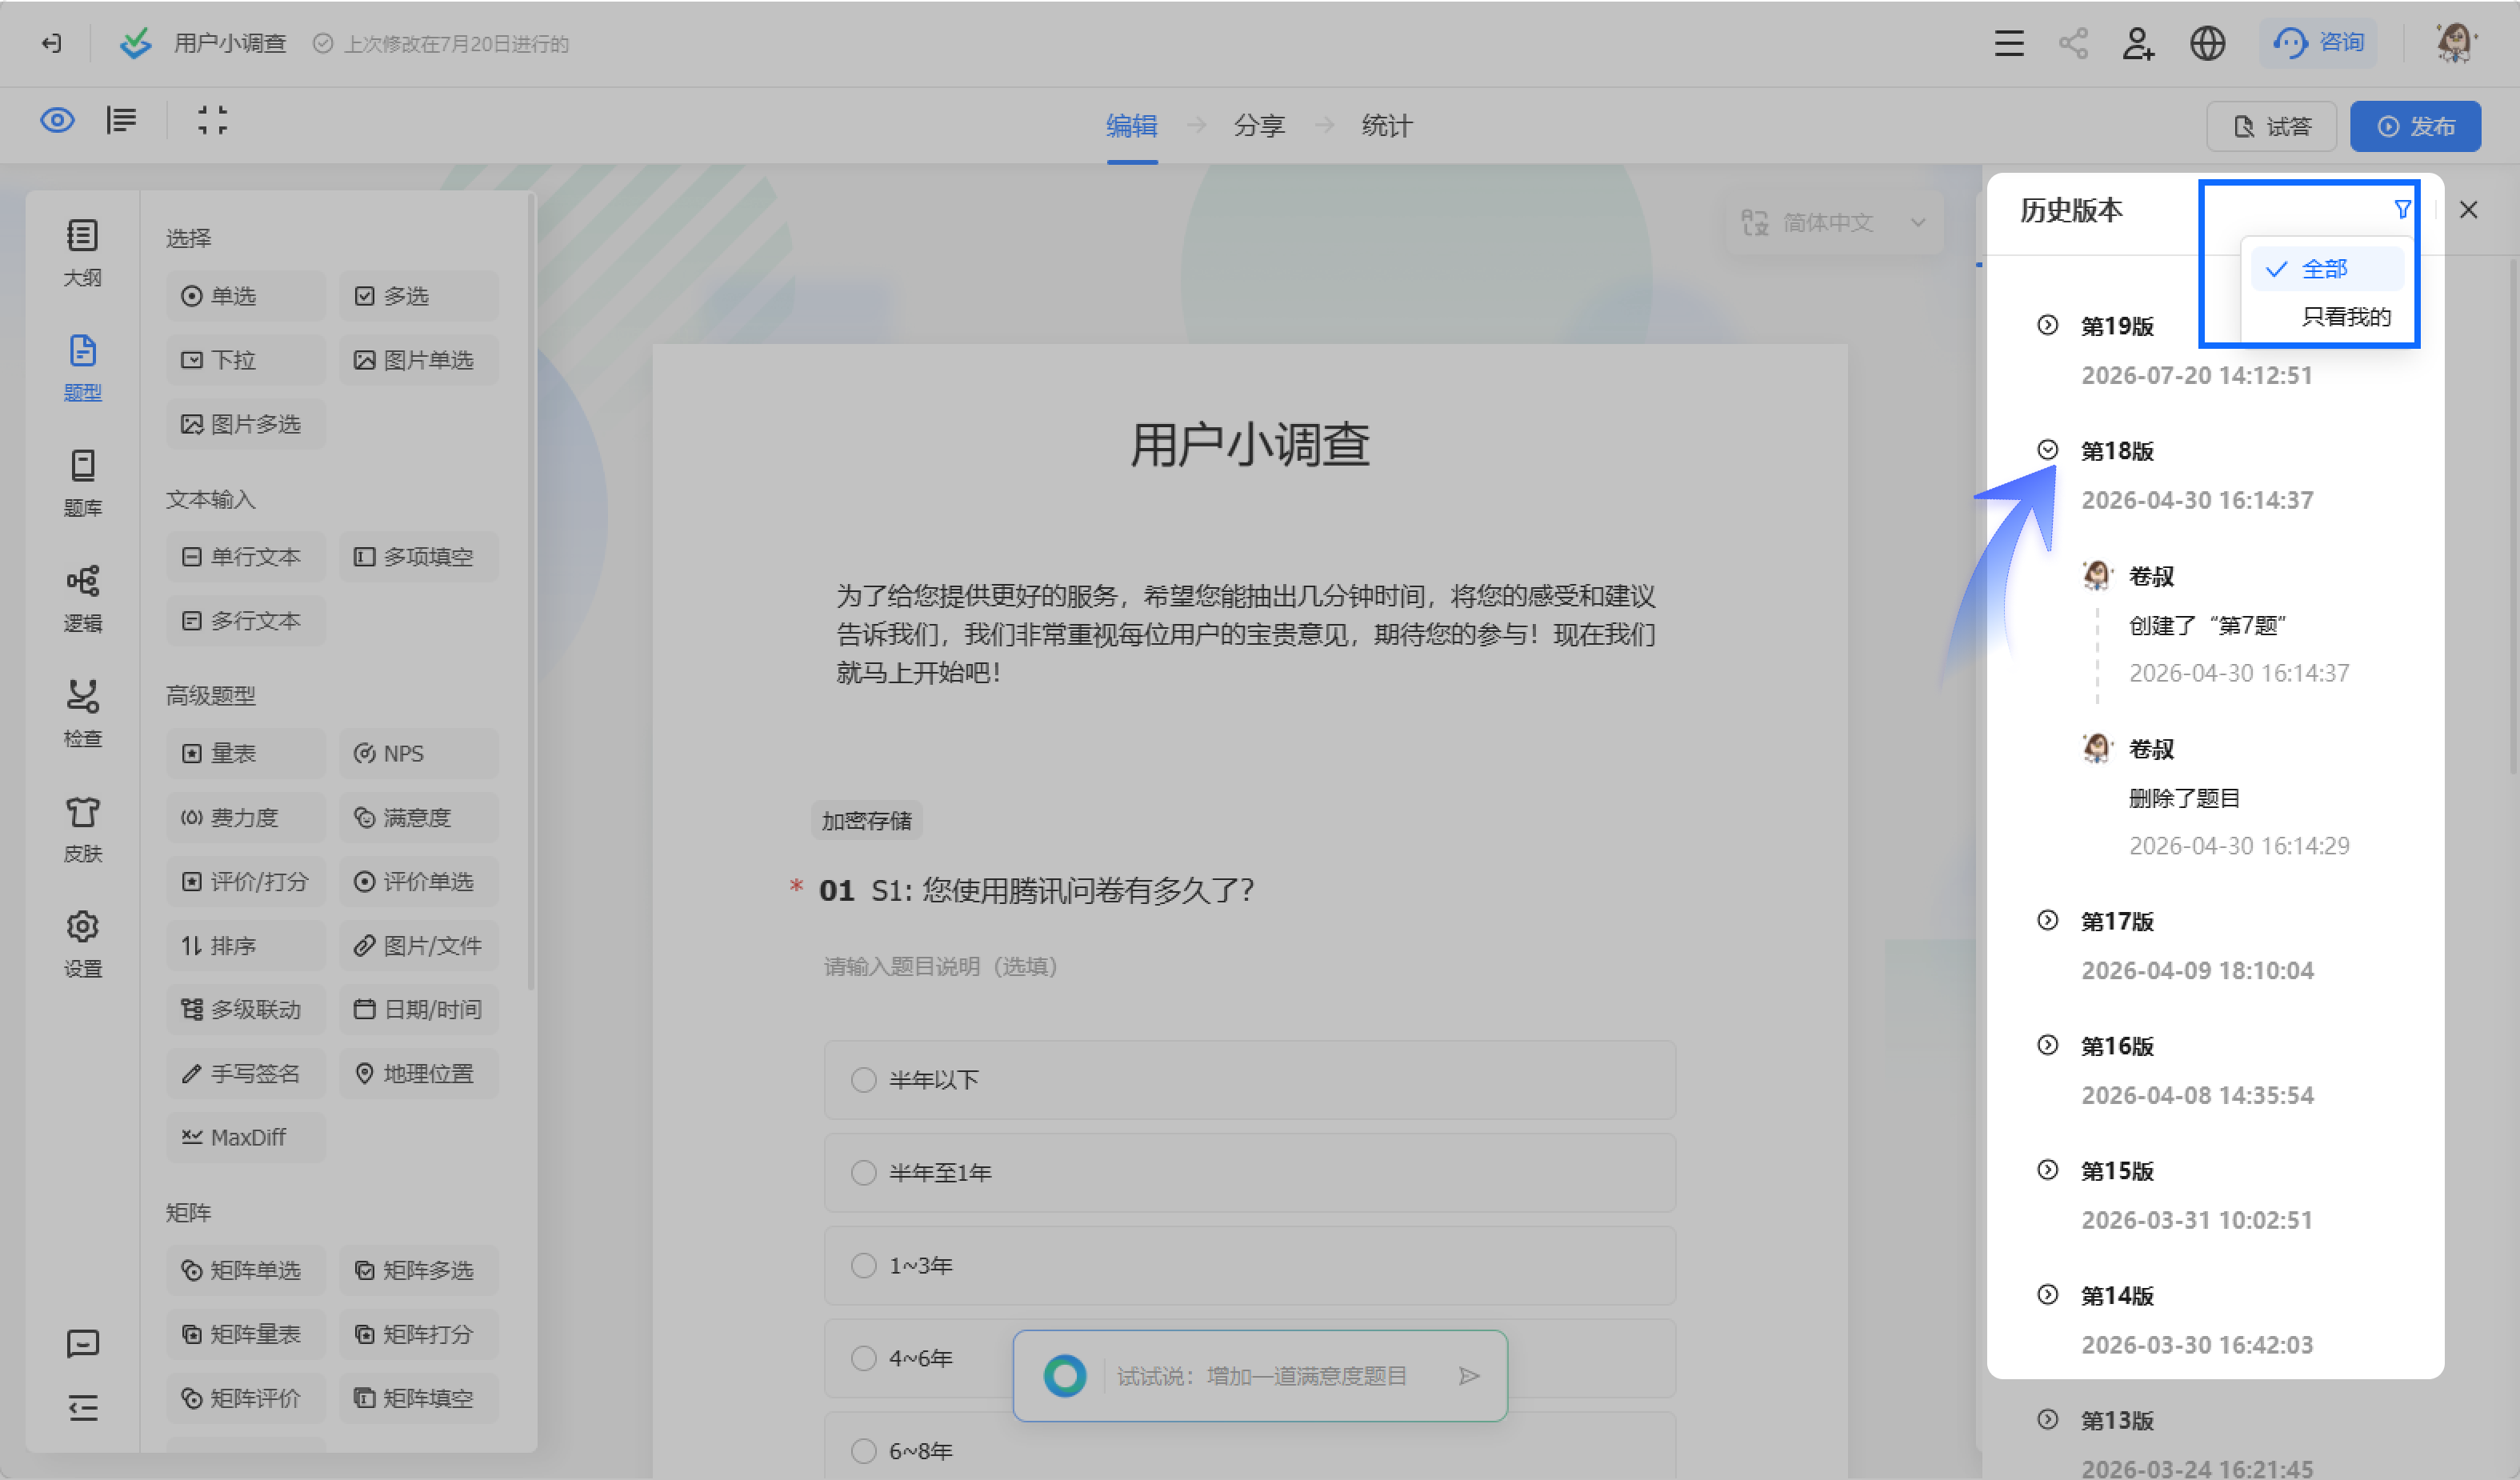Click the 咨询 consult button
Viewport: 2520px width, 1480px height.
coord(2319,43)
